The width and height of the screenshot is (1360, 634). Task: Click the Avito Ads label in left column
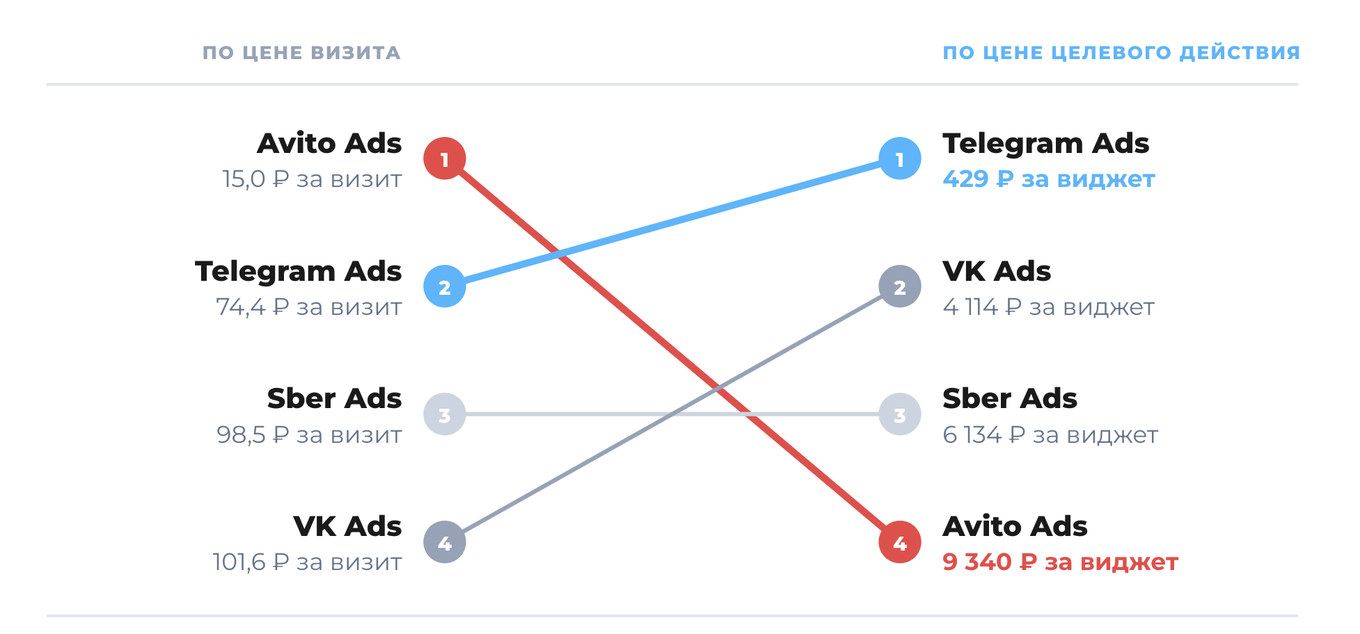coord(329,143)
